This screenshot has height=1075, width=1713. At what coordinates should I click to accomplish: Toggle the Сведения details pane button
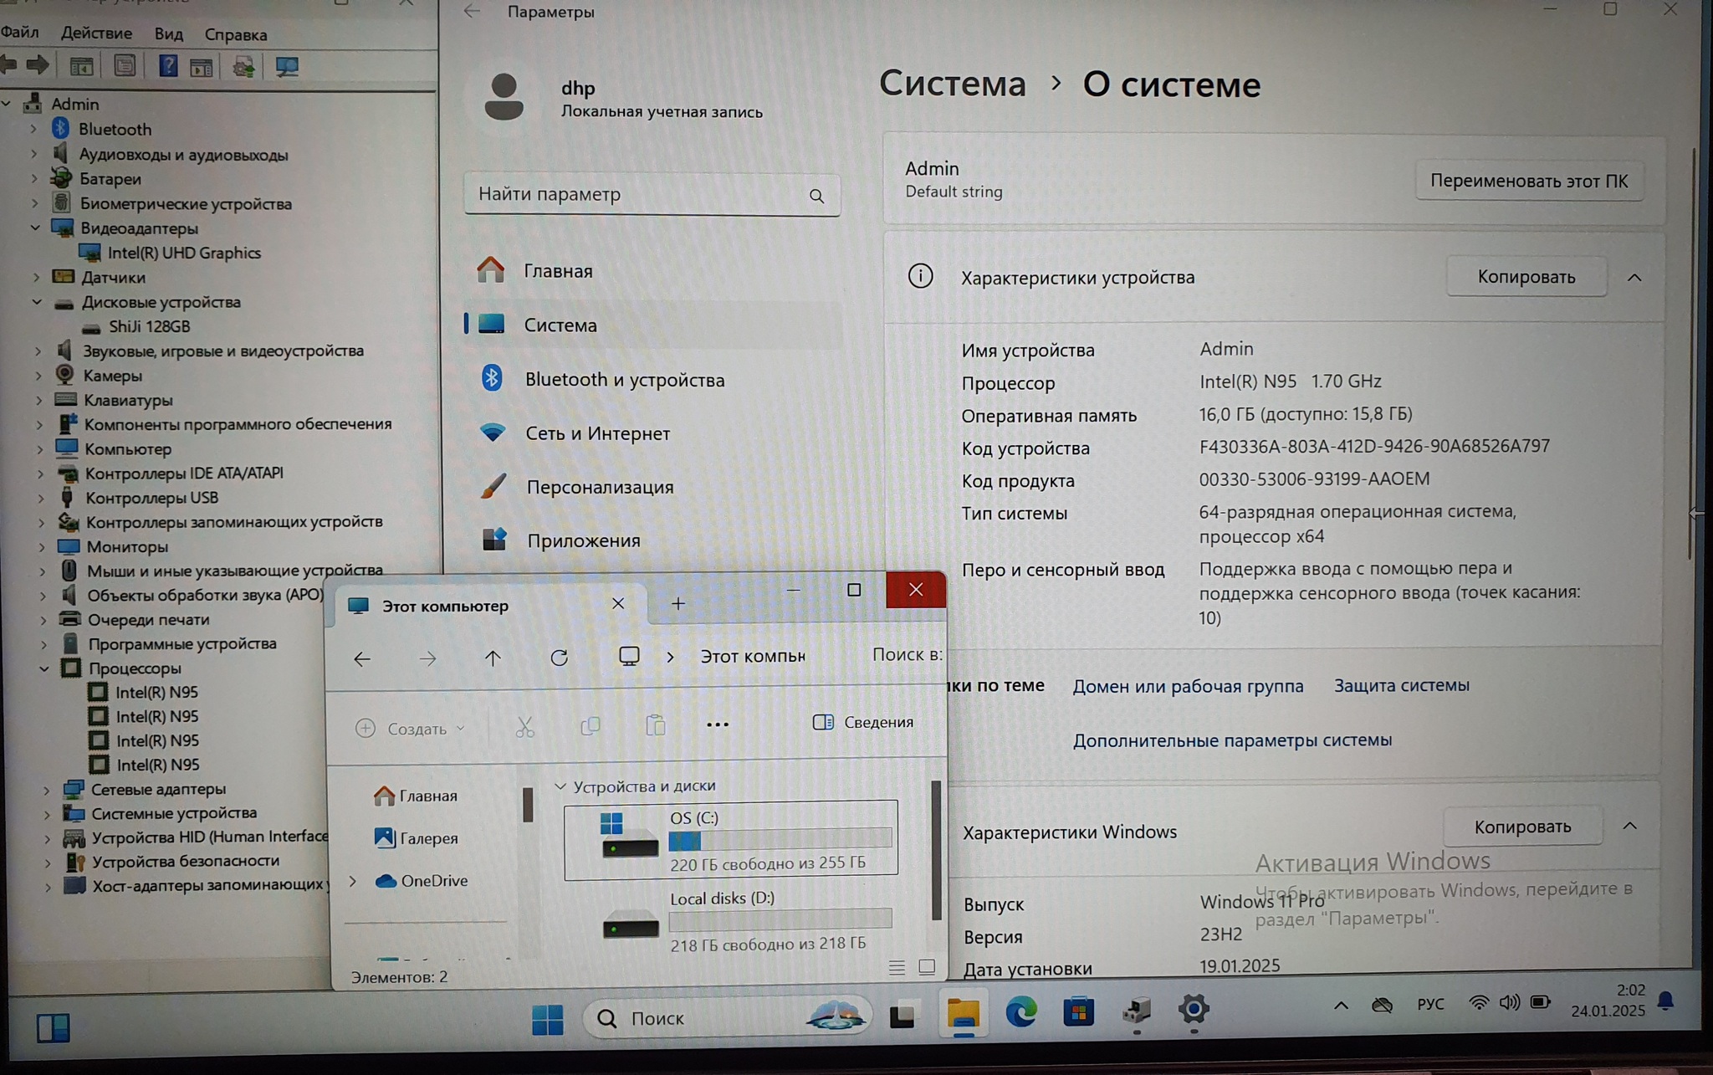[862, 722]
